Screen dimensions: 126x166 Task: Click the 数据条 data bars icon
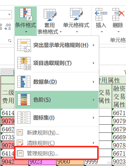coord(24,82)
